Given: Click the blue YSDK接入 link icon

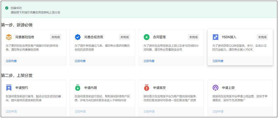Looking at the screenshot, I should 215,37.
